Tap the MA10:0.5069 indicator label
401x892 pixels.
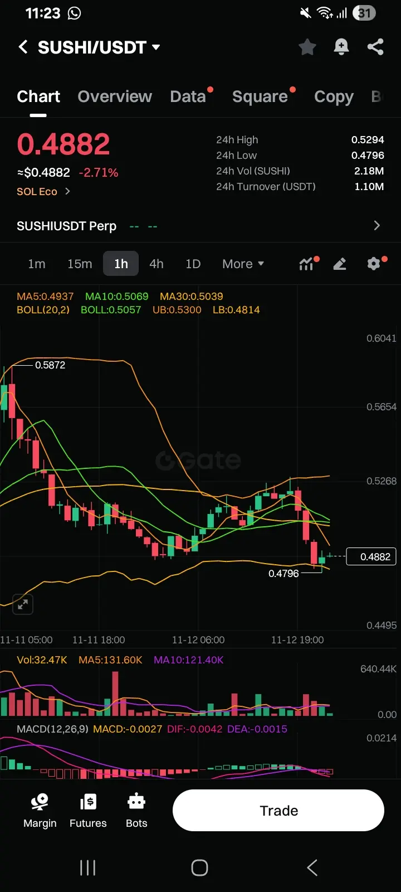(x=117, y=296)
